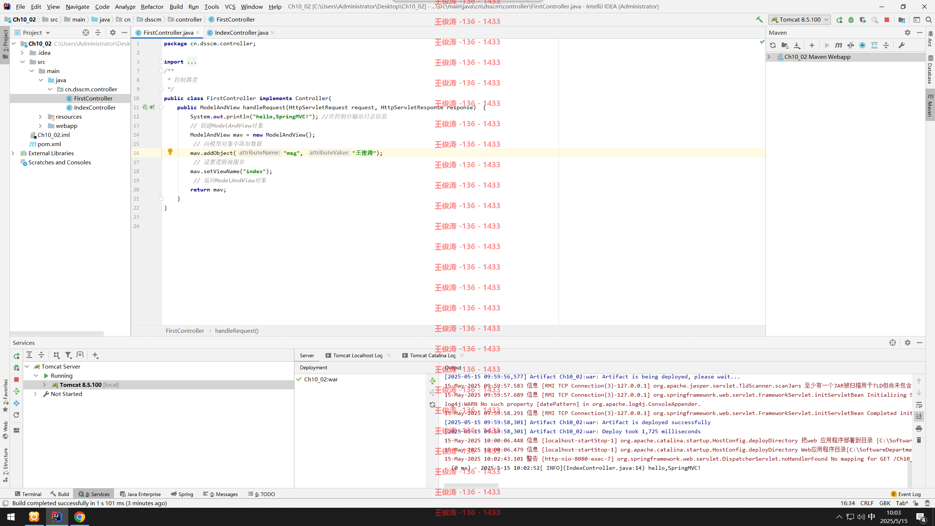Unfold the collapsed import statements
935x526 pixels.
161,62
